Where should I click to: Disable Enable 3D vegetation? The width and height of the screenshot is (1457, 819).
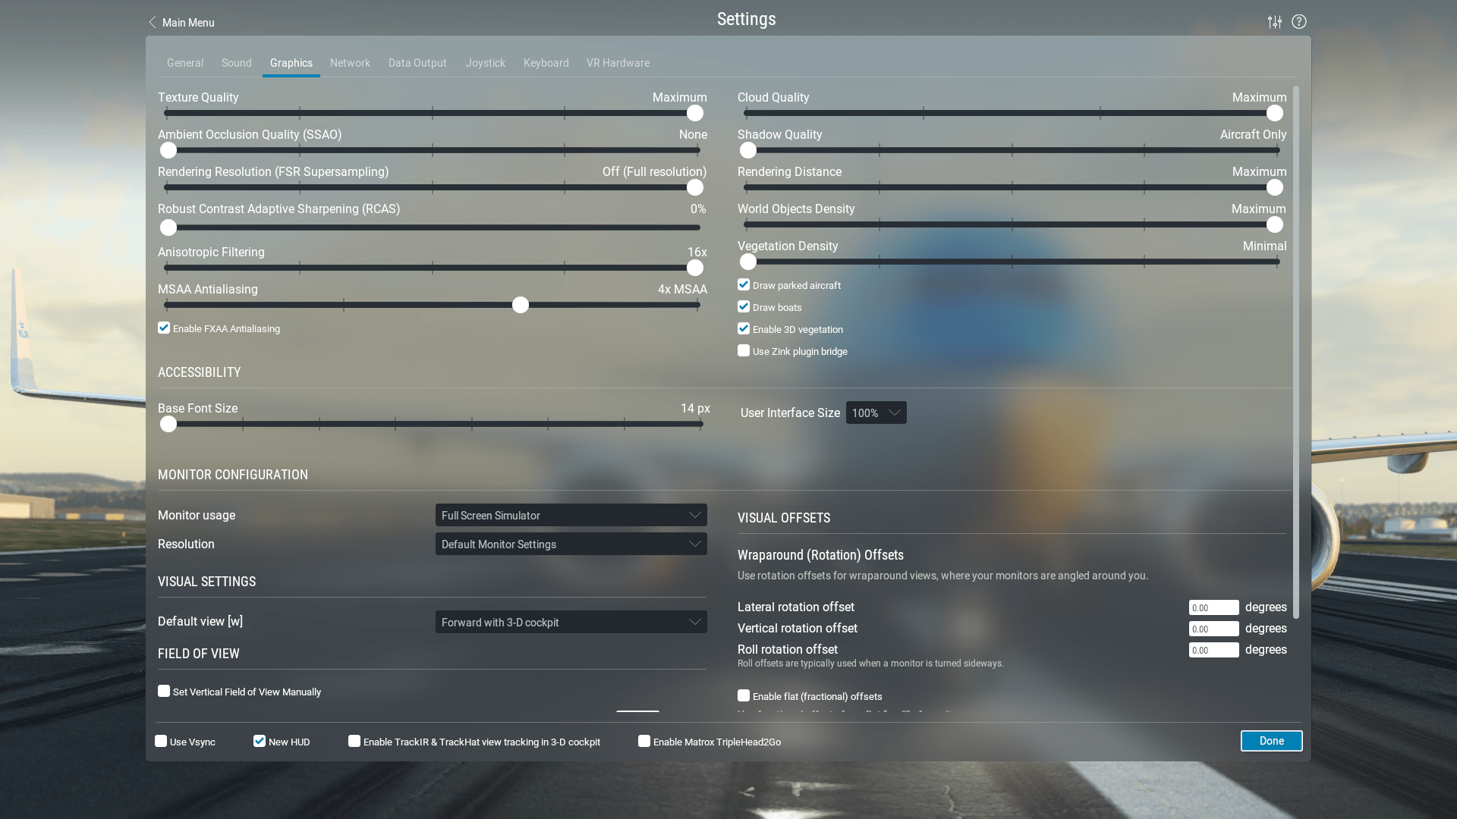[743, 328]
